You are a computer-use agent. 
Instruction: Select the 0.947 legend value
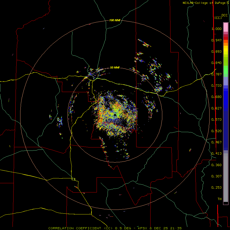click(x=216, y=40)
